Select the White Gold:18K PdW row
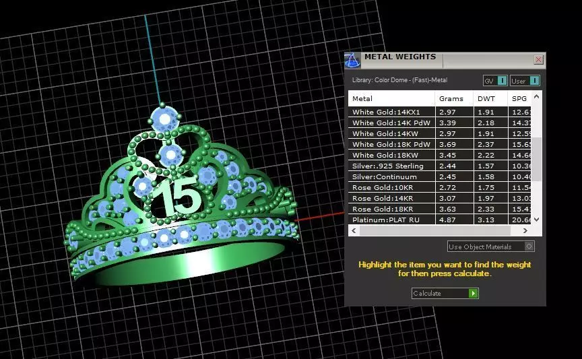Image resolution: width=582 pixels, height=359 pixels. (439, 144)
